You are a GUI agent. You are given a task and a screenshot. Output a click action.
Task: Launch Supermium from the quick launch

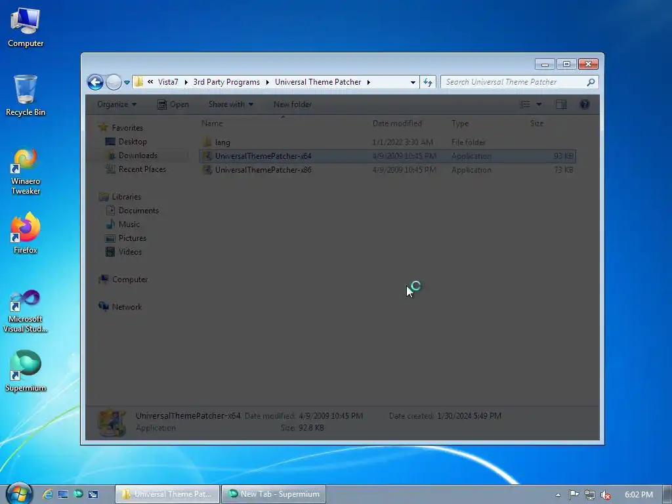[x=78, y=494]
